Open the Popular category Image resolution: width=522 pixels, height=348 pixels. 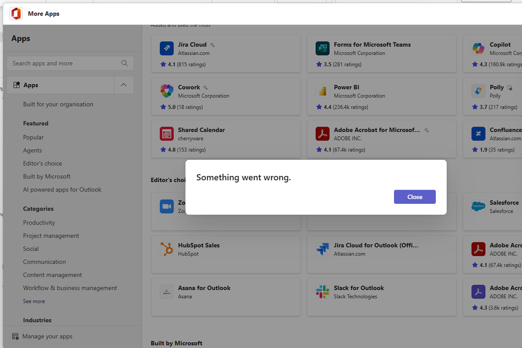[x=33, y=137]
